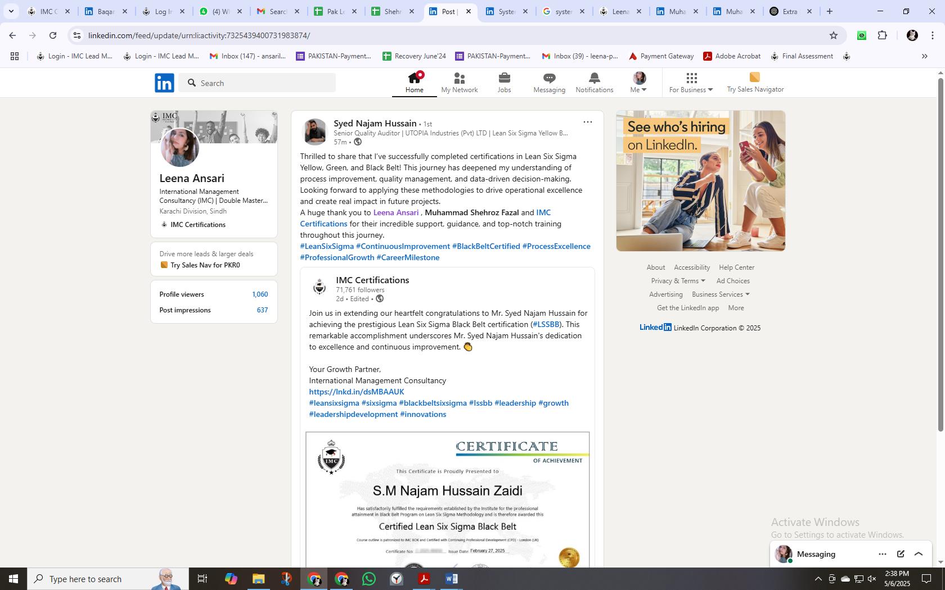
Task: Click the LinkedIn search field
Action: (x=258, y=83)
